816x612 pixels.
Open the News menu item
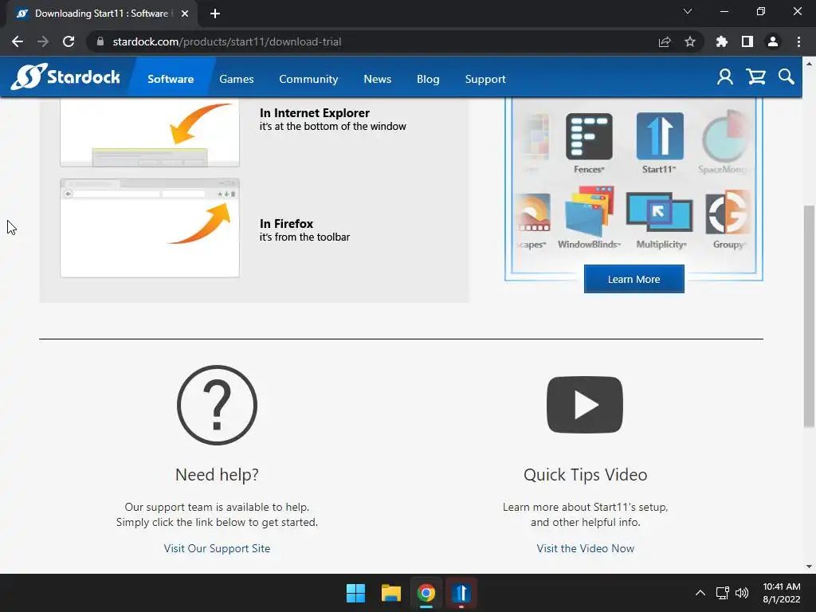pyautogui.click(x=377, y=79)
